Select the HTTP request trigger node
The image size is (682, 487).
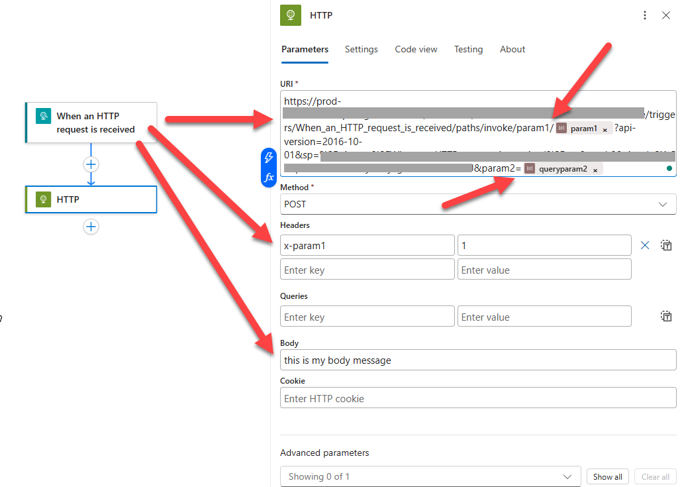coord(91,123)
